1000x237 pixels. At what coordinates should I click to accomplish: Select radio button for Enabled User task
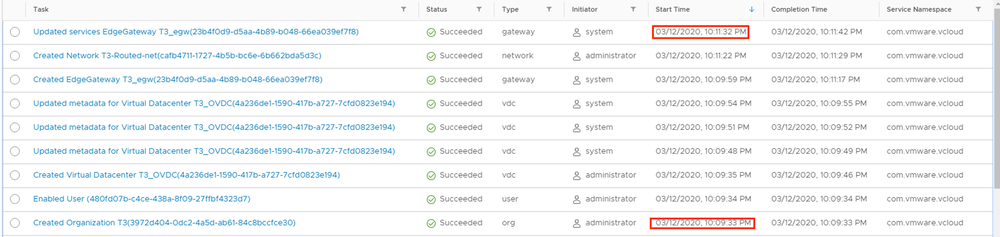[x=15, y=199]
